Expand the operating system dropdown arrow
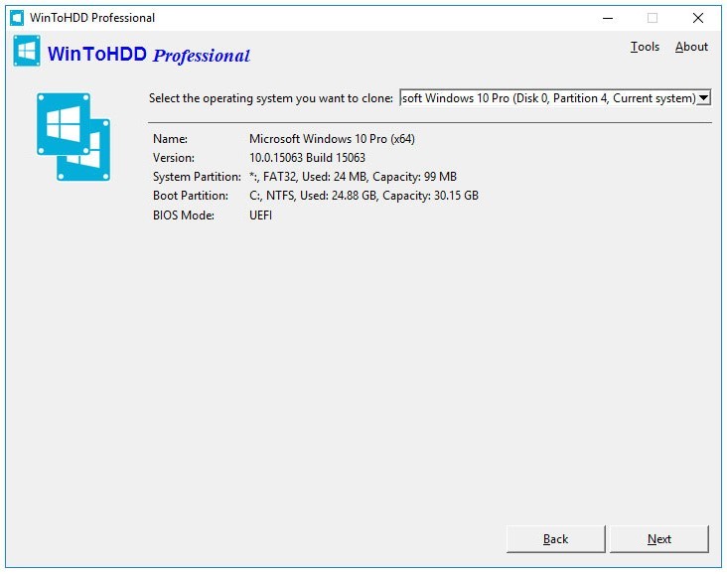Image resolution: width=727 pixels, height=574 pixels. 703,98
